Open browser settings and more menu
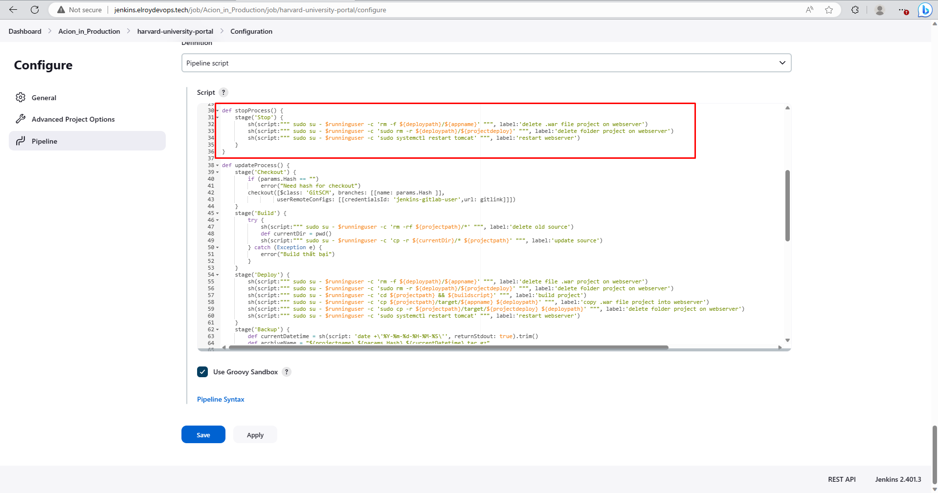 click(903, 10)
